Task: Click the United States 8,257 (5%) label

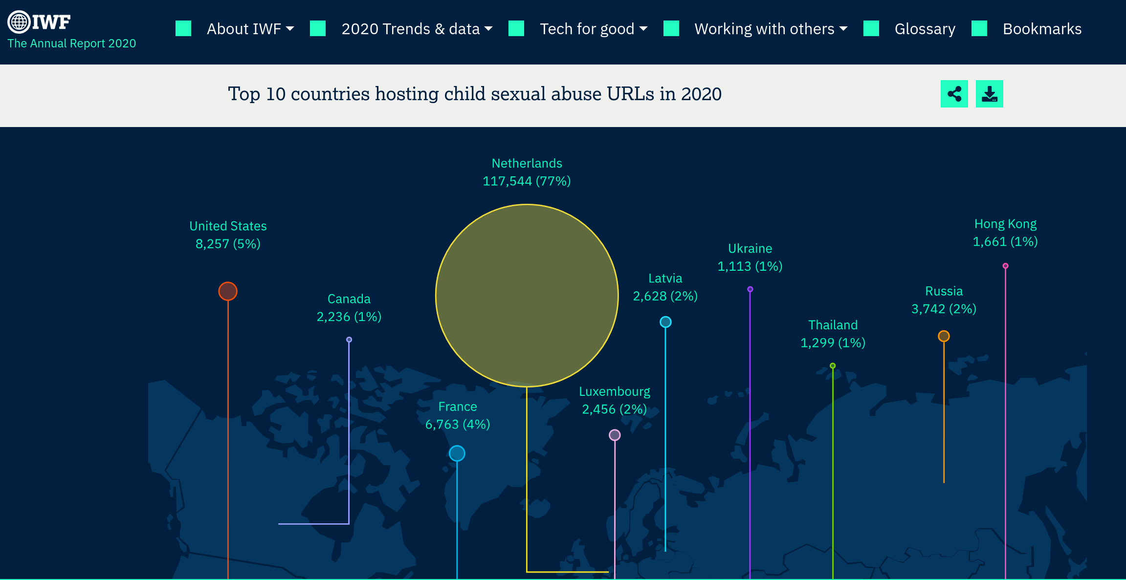Action: tap(228, 235)
